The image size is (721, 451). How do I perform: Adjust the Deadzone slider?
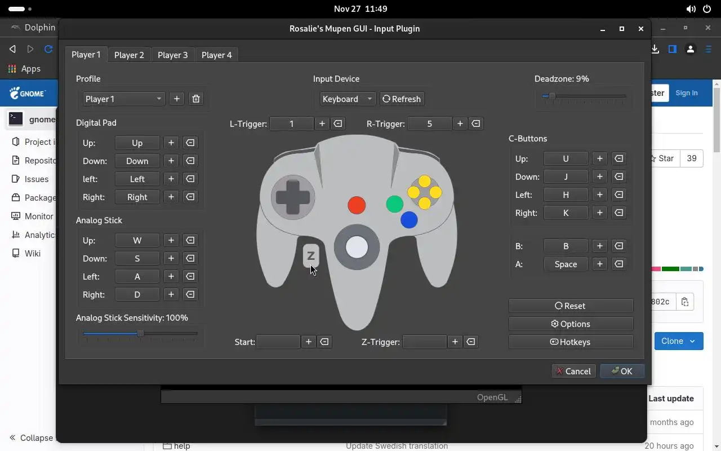(584, 96)
